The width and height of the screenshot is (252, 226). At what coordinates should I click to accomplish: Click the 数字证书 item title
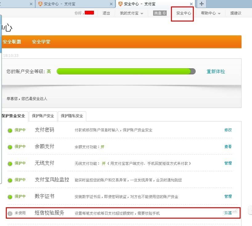[x=45, y=196]
